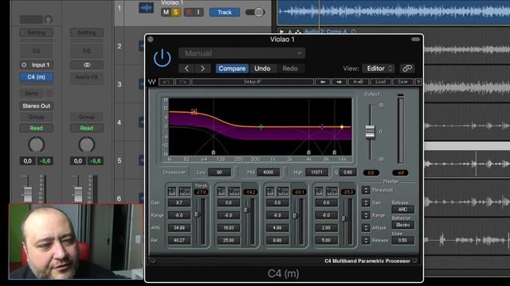Open Read automation mode on first channel strip
The image size is (510, 286).
pos(37,128)
